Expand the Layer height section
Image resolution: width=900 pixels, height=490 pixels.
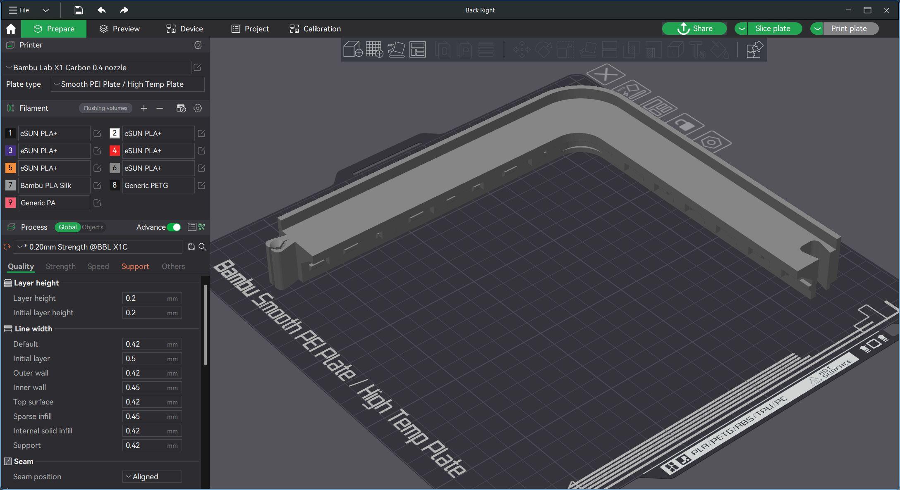click(36, 283)
